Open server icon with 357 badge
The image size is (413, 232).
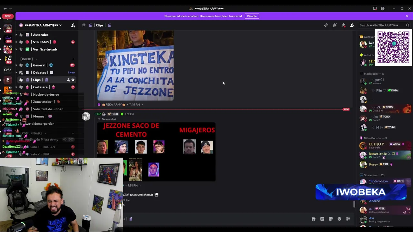[x=8, y=39]
